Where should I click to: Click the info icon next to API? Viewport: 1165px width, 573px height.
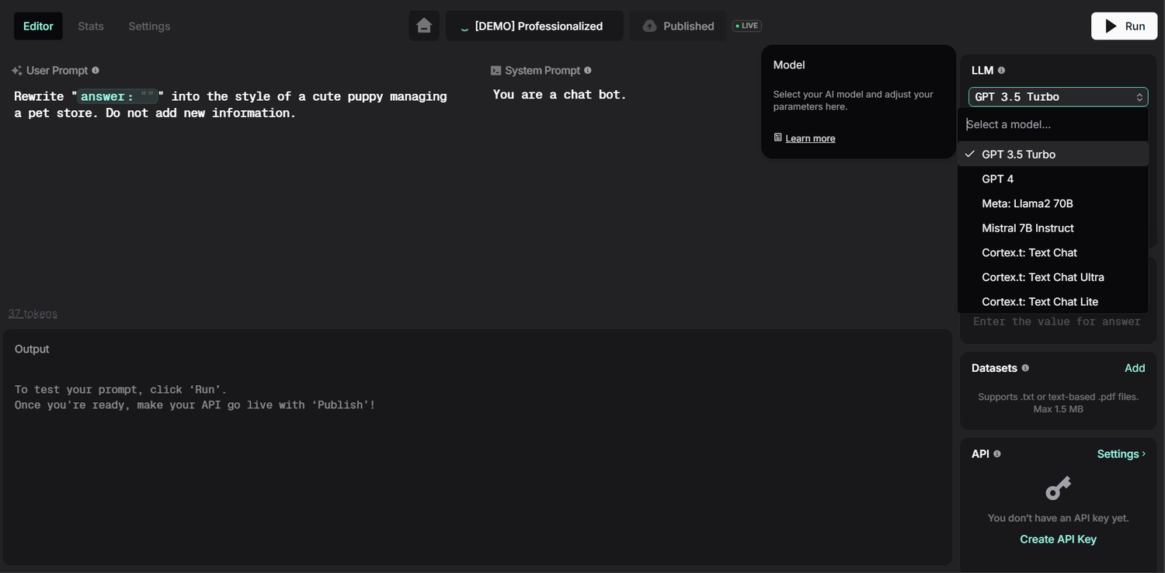[x=996, y=453]
